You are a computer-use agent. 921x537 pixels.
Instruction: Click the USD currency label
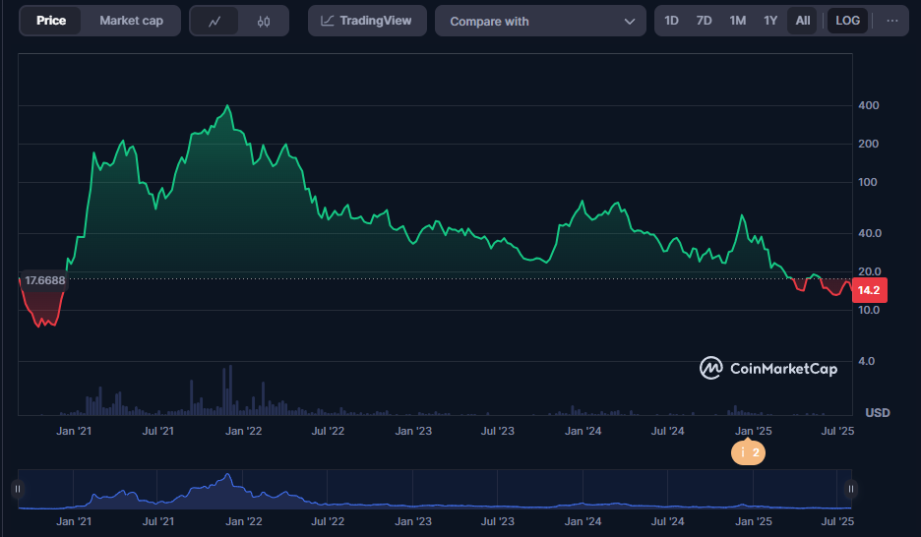coord(878,412)
